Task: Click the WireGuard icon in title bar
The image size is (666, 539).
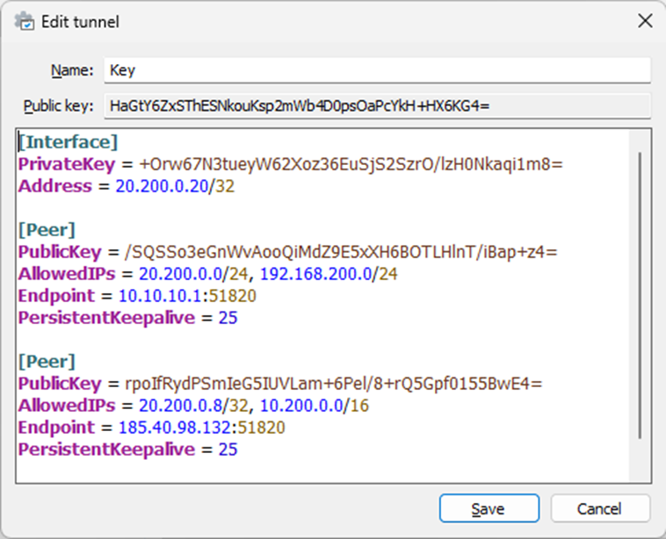Action: click(x=25, y=22)
